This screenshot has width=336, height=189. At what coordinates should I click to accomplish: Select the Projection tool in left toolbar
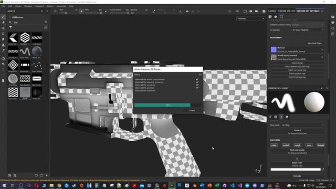(x=3, y=28)
